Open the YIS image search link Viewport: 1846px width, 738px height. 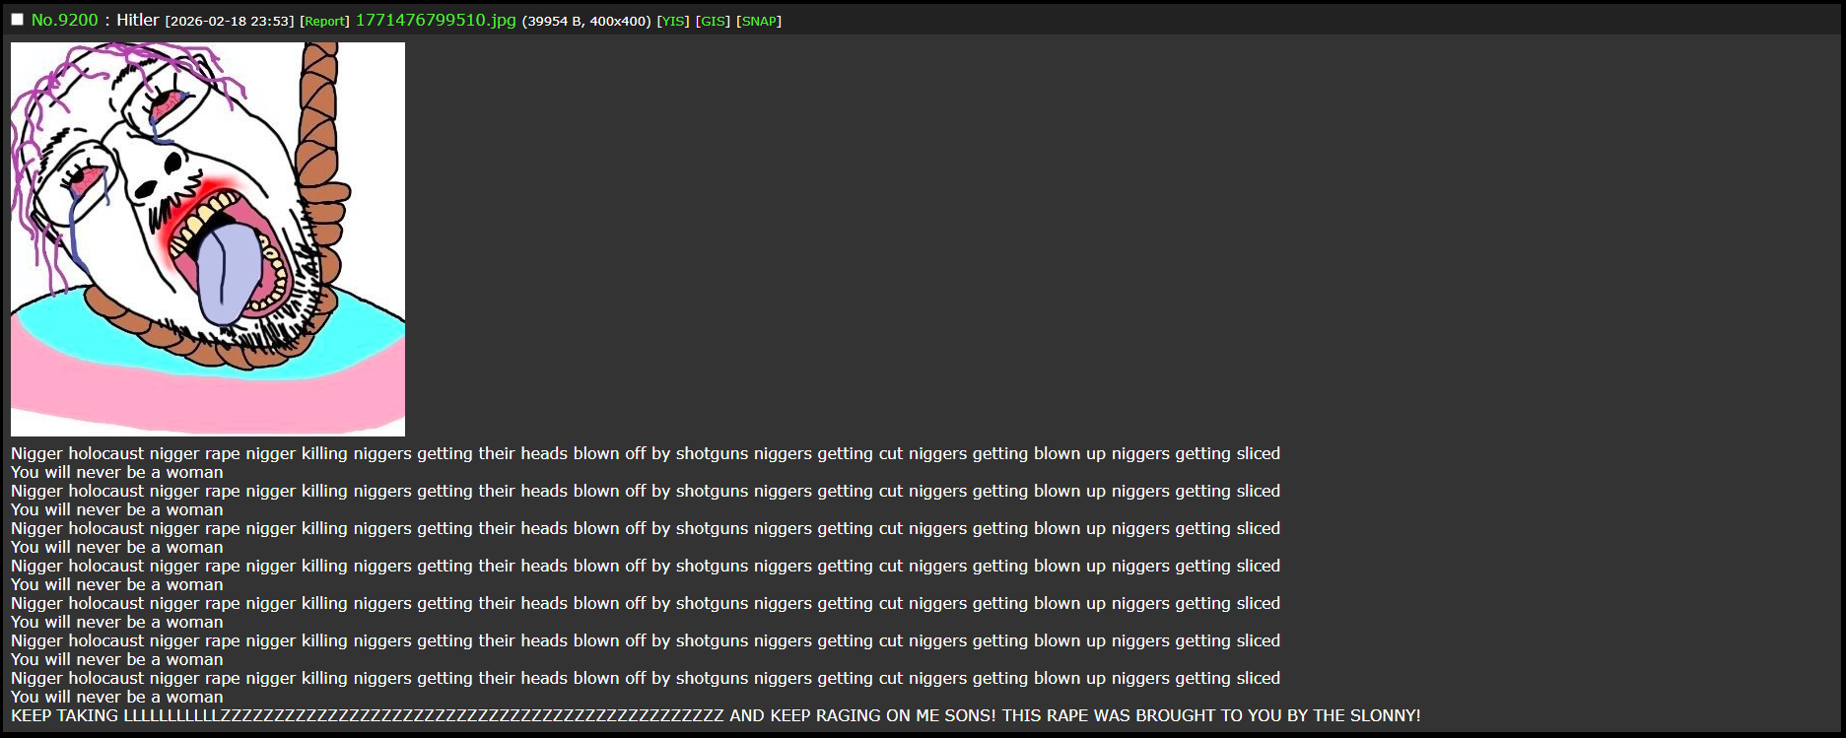click(x=673, y=21)
